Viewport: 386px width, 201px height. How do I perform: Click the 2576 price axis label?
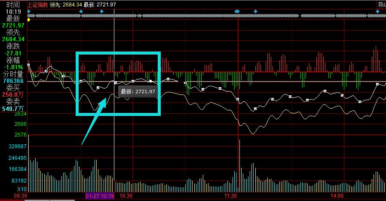click(x=21, y=135)
